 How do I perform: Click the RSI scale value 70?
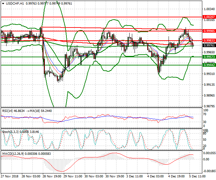(x=205, y=114)
